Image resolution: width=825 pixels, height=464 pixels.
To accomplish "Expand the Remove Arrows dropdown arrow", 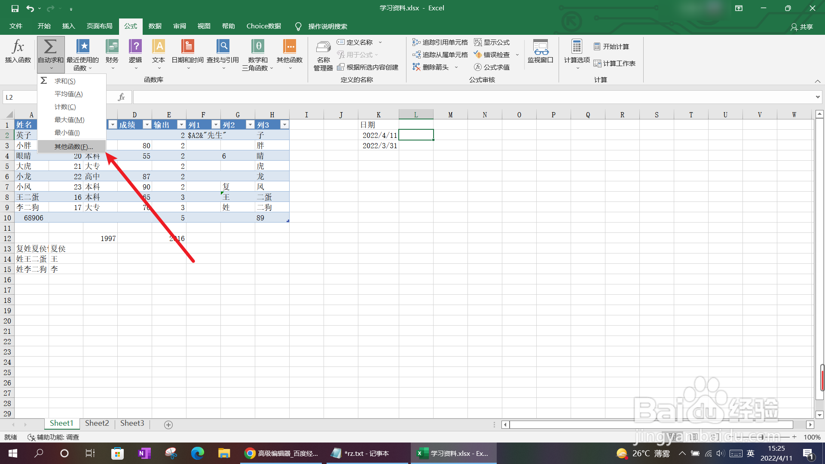I will pos(456,67).
